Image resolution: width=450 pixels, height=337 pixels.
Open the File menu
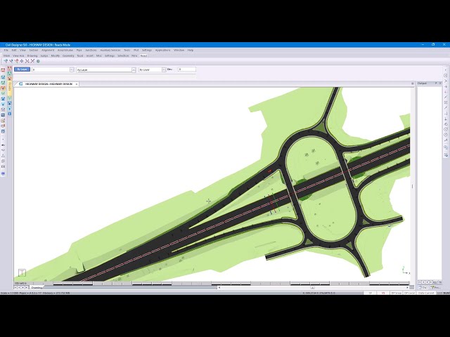click(x=6, y=50)
